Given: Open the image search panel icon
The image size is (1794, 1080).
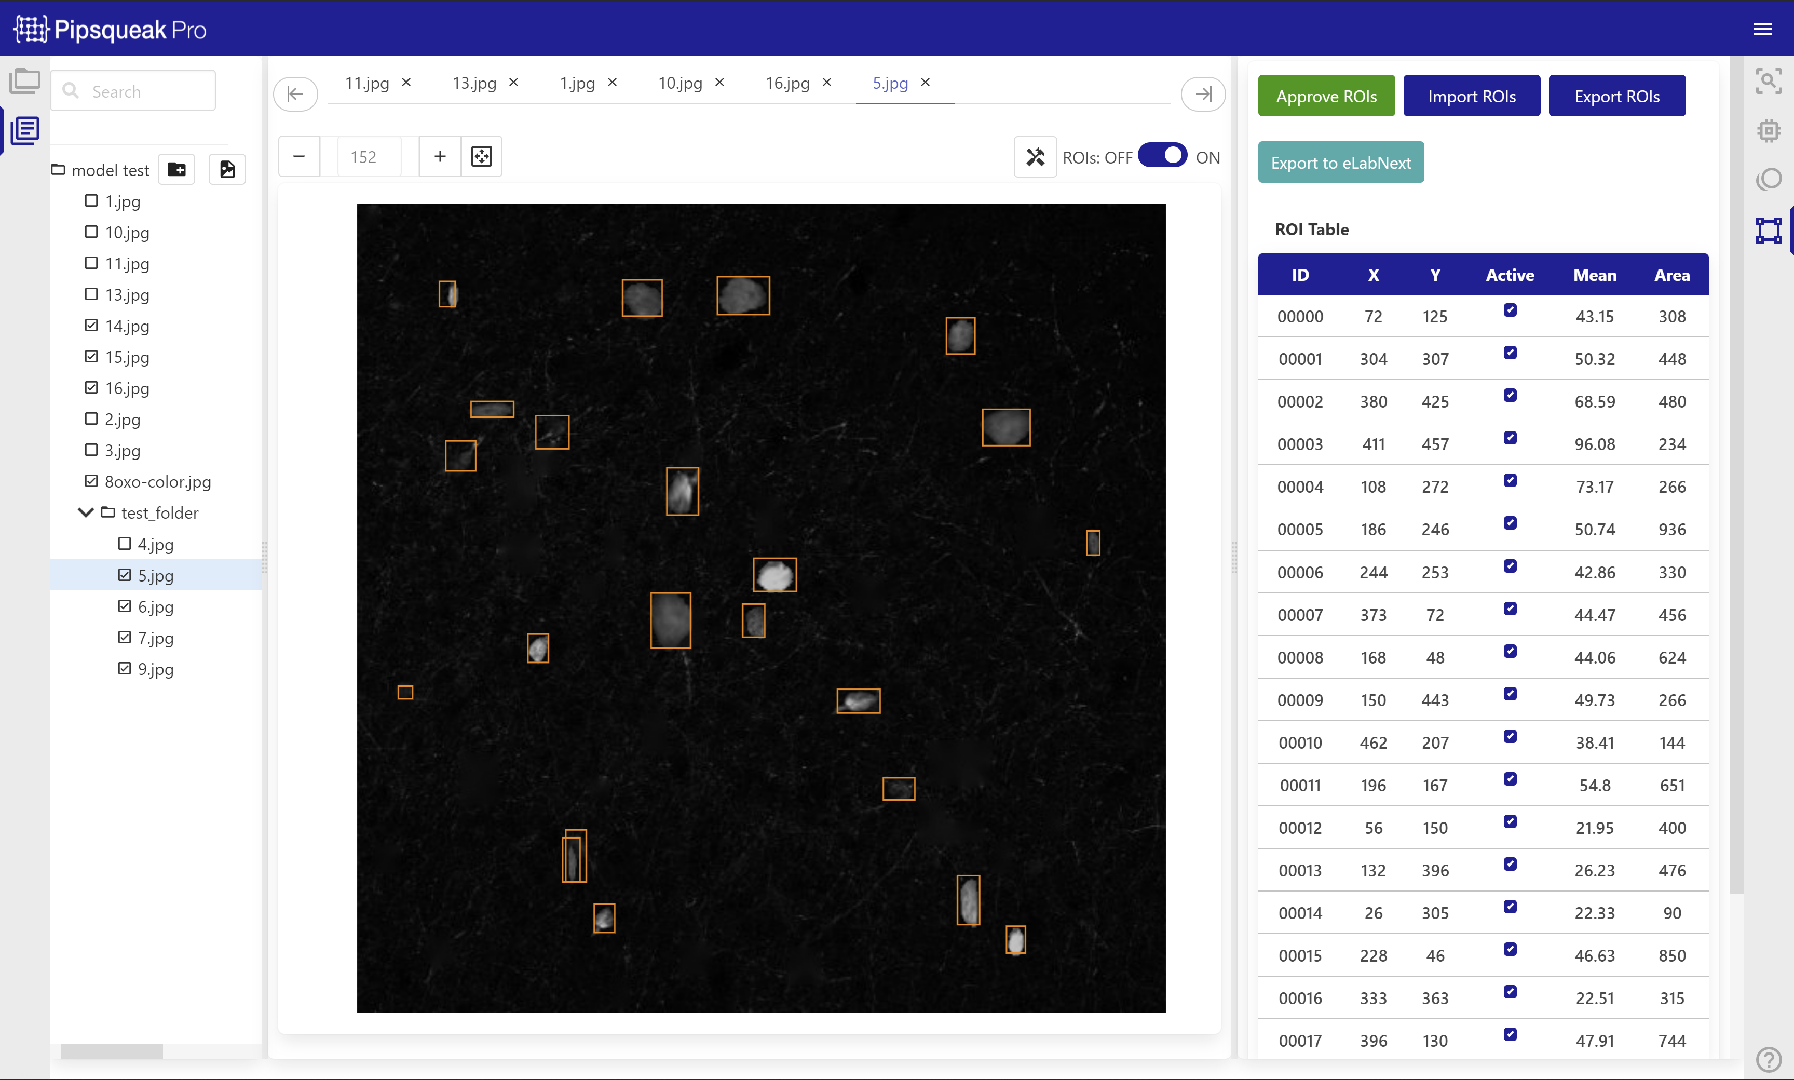Looking at the screenshot, I should tap(1768, 81).
